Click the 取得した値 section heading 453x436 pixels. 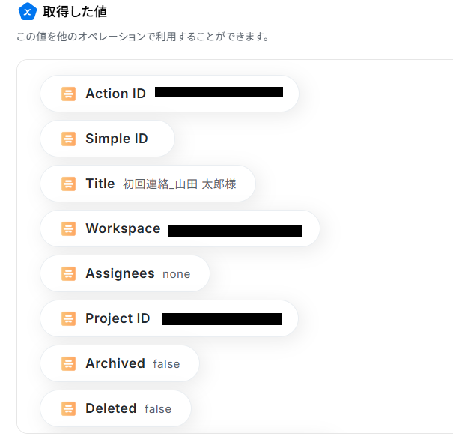75,12
